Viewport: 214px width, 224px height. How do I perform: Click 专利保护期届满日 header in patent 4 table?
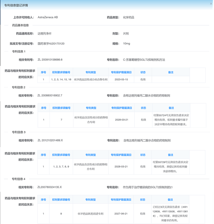121,200
